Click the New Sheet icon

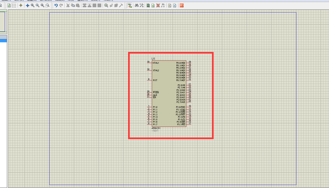click(153, 5)
